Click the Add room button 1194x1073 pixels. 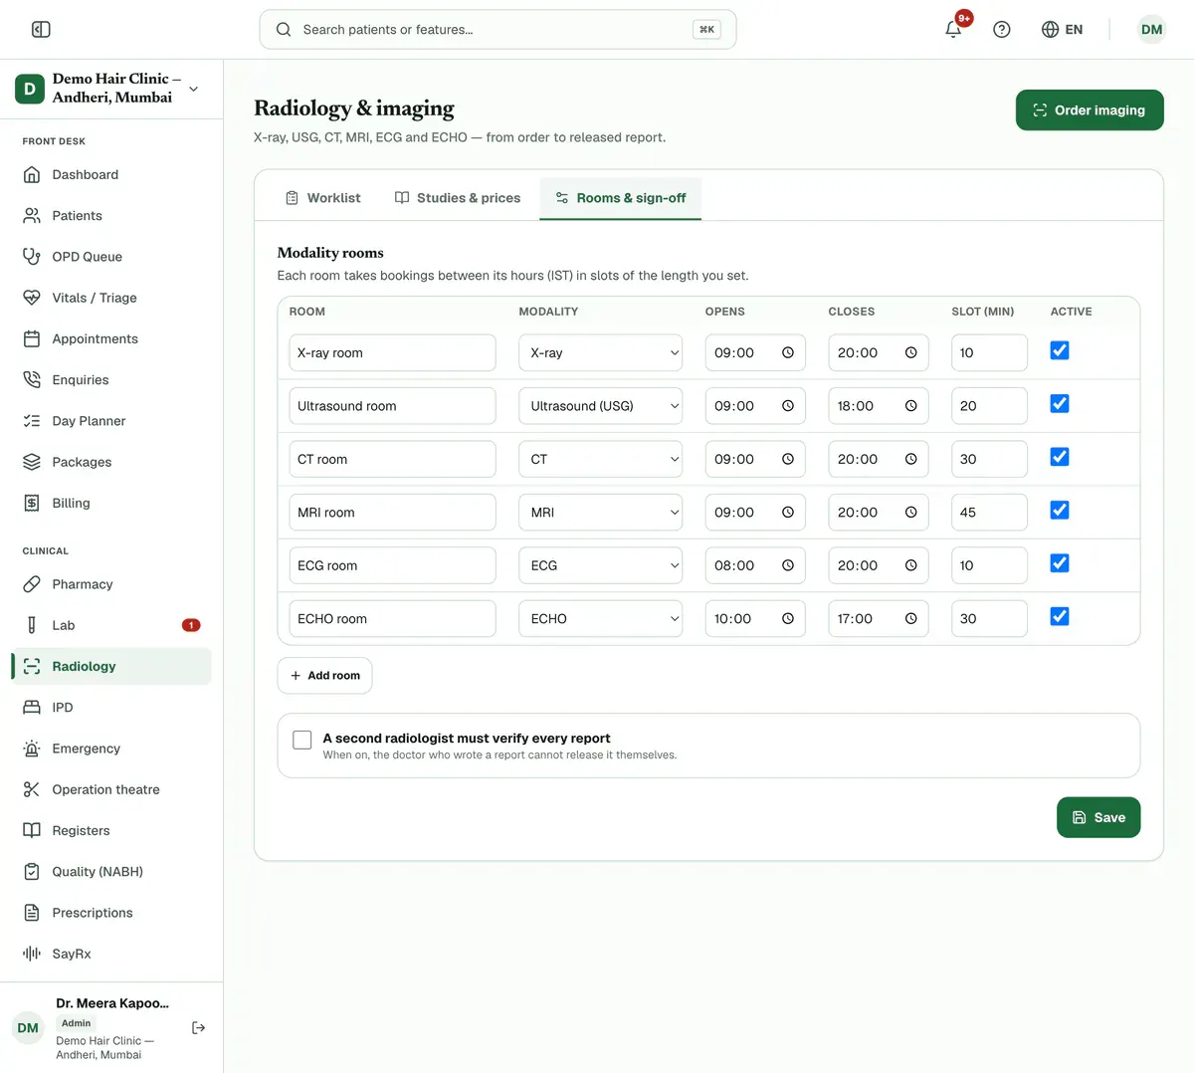coord(324,676)
